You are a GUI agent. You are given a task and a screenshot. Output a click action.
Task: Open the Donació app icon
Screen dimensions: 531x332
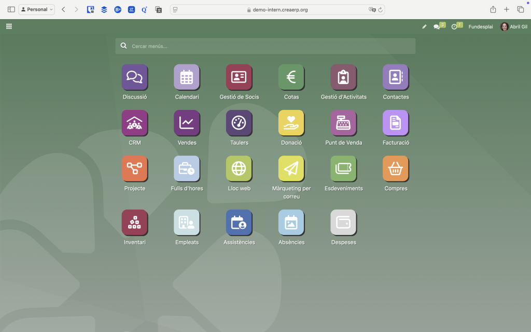tap(291, 123)
